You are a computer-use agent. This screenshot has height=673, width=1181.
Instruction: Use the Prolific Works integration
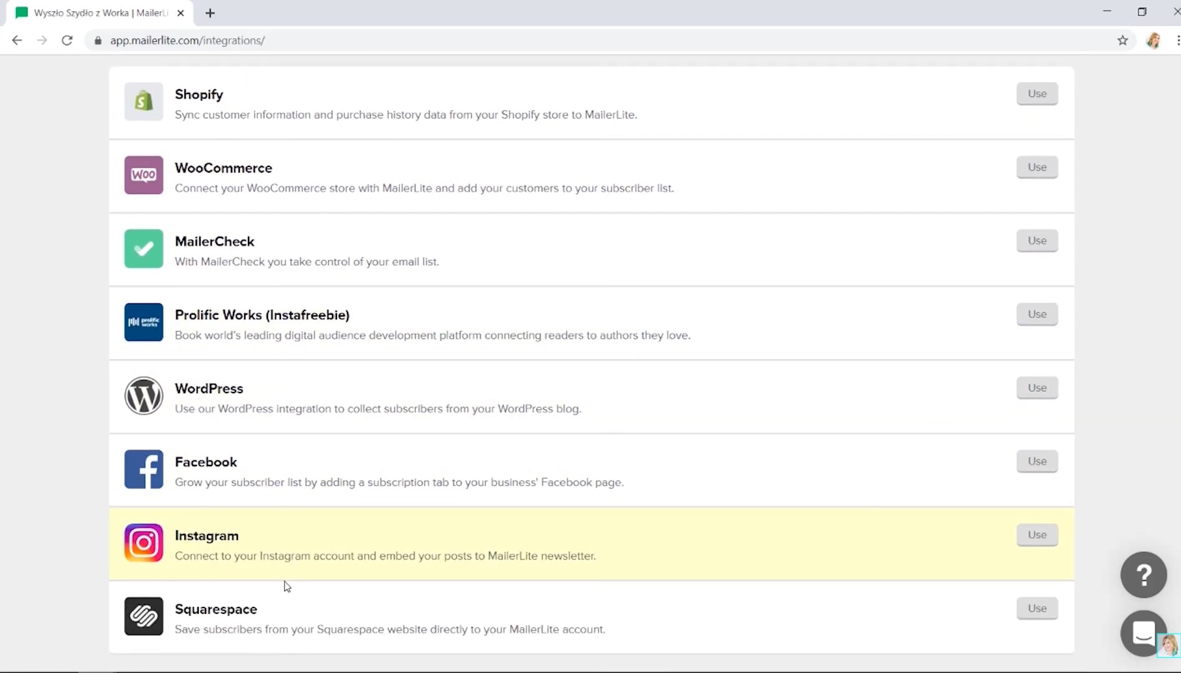pos(1037,314)
